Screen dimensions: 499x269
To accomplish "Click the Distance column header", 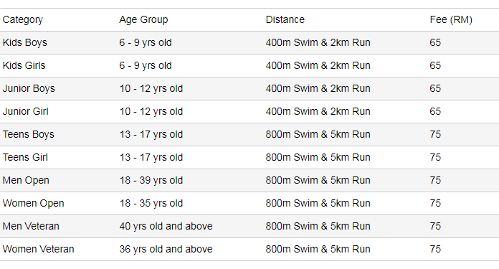I will tap(285, 20).
